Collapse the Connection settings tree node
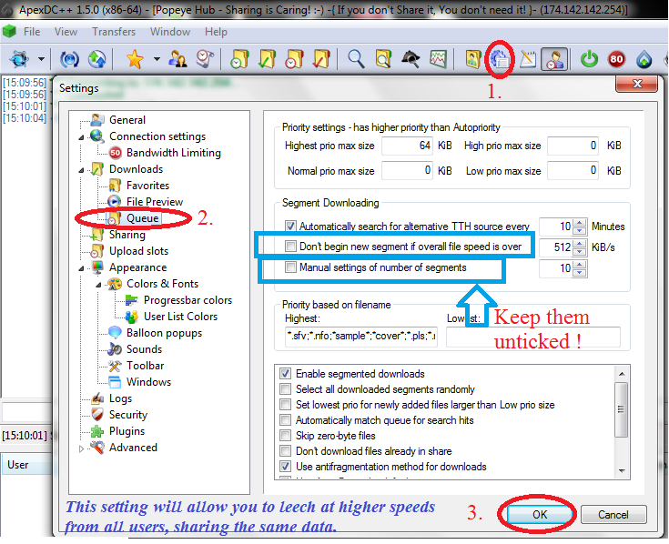 click(x=81, y=137)
